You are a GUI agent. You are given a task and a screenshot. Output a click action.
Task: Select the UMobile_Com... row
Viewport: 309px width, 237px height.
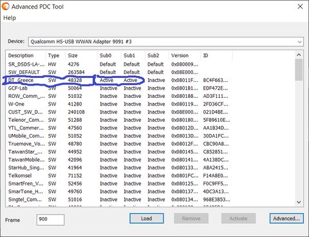(119, 136)
